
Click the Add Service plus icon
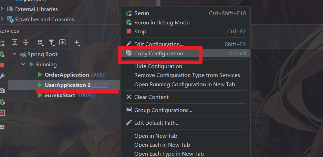[x=77, y=43]
